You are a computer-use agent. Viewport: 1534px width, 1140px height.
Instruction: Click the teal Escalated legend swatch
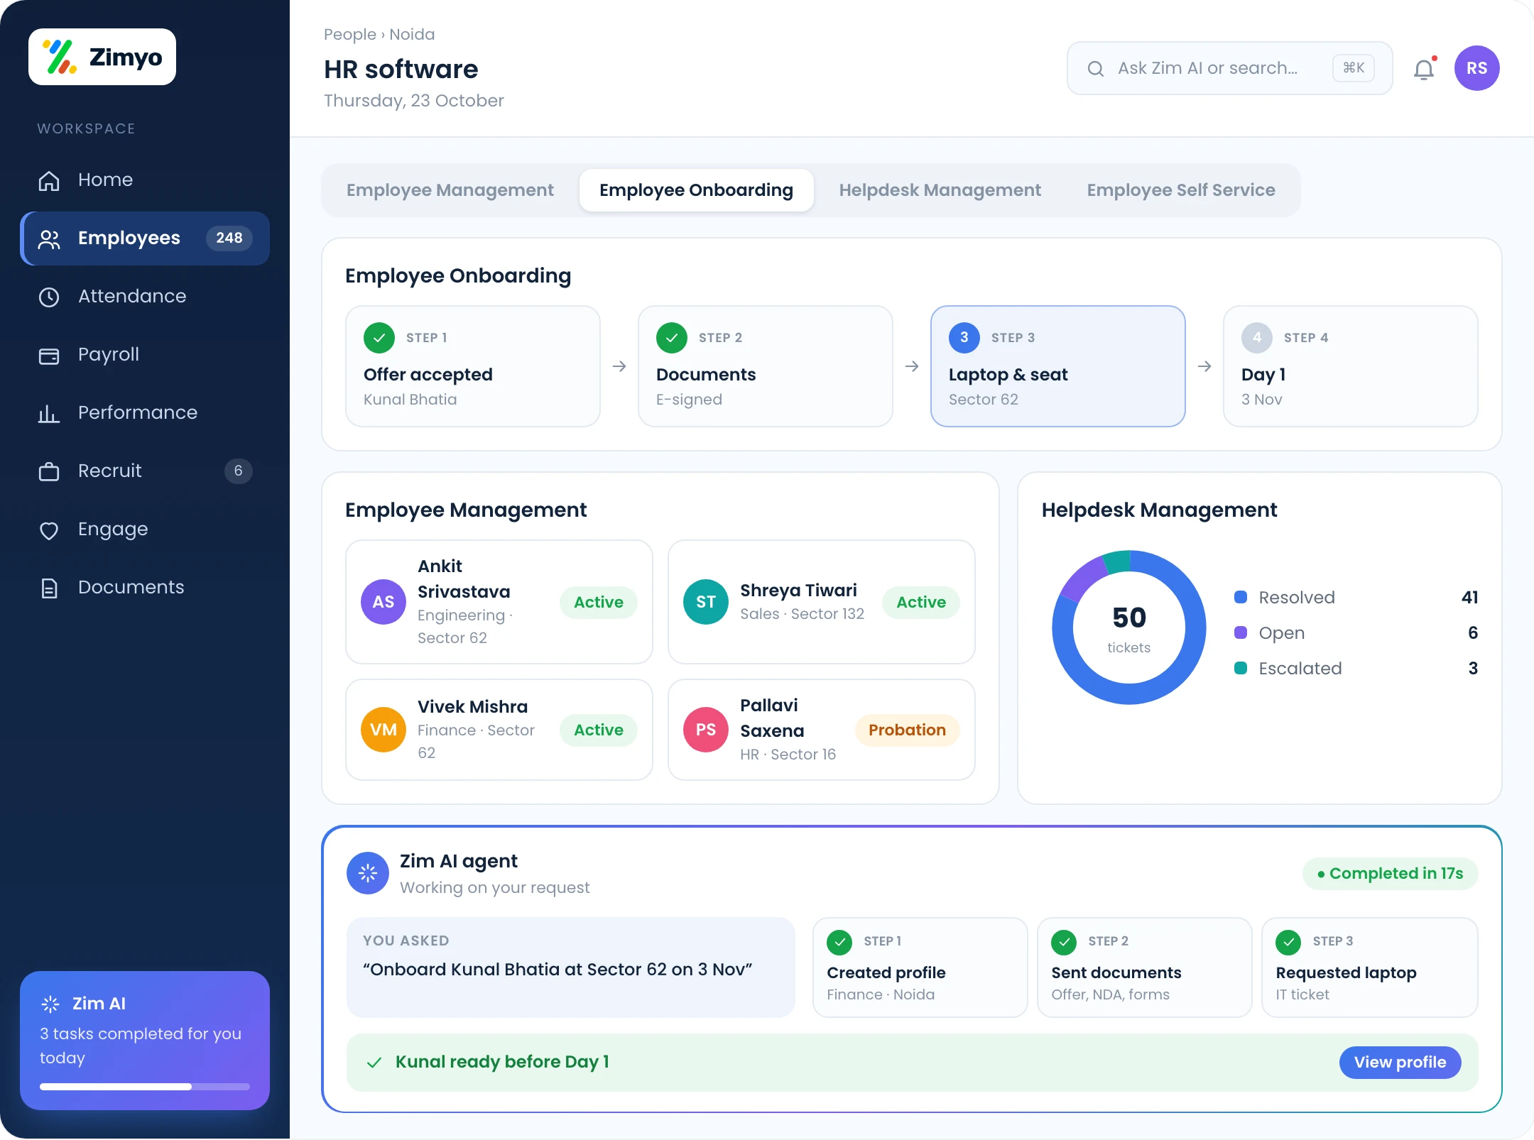[1241, 668]
